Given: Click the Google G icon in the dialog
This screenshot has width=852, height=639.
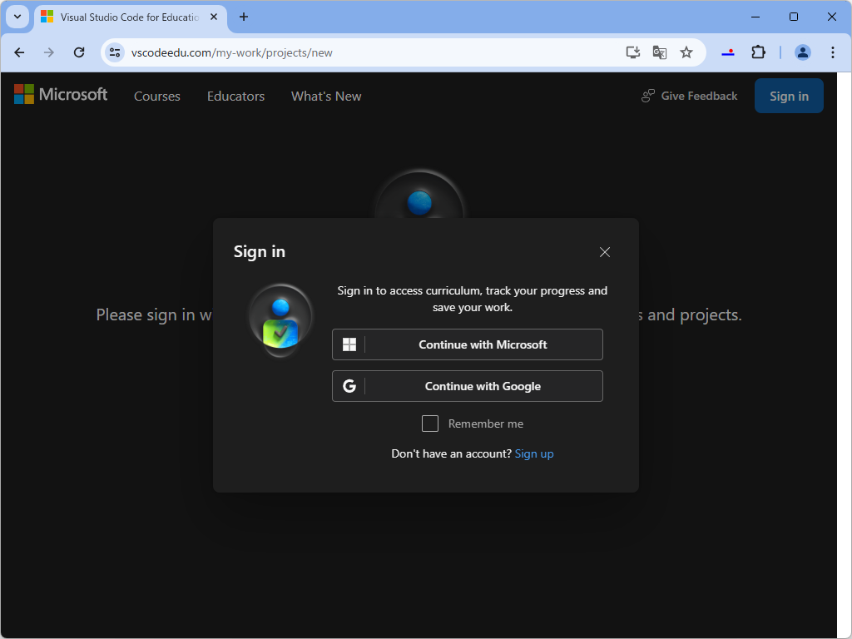Looking at the screenshot, I should coord(349,385).
